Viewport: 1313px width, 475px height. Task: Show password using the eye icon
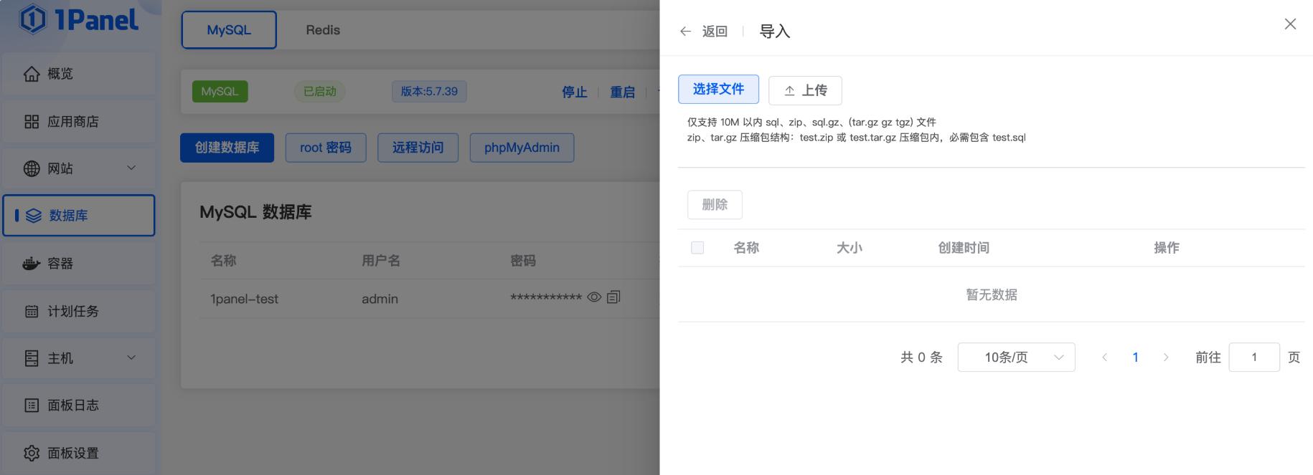[594, 297]
